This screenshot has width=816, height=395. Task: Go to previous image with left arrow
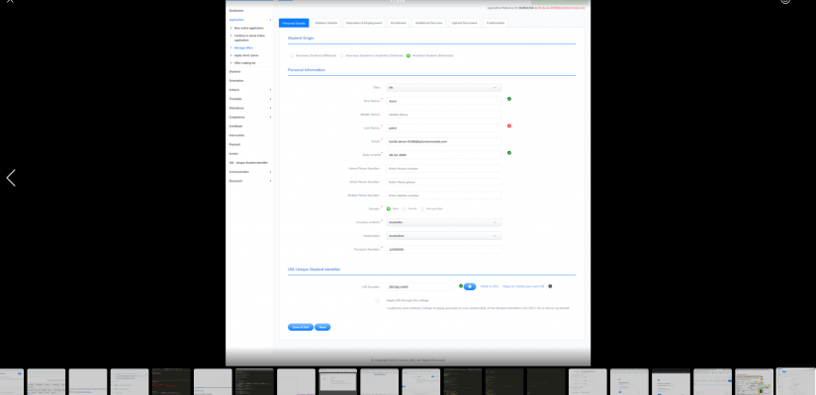(x=11, y=178)
